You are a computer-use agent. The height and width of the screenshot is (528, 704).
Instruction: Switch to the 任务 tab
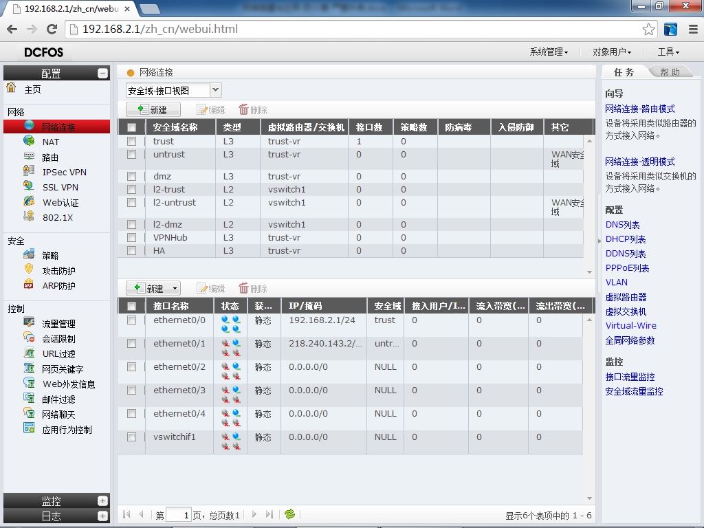(624, 71)
